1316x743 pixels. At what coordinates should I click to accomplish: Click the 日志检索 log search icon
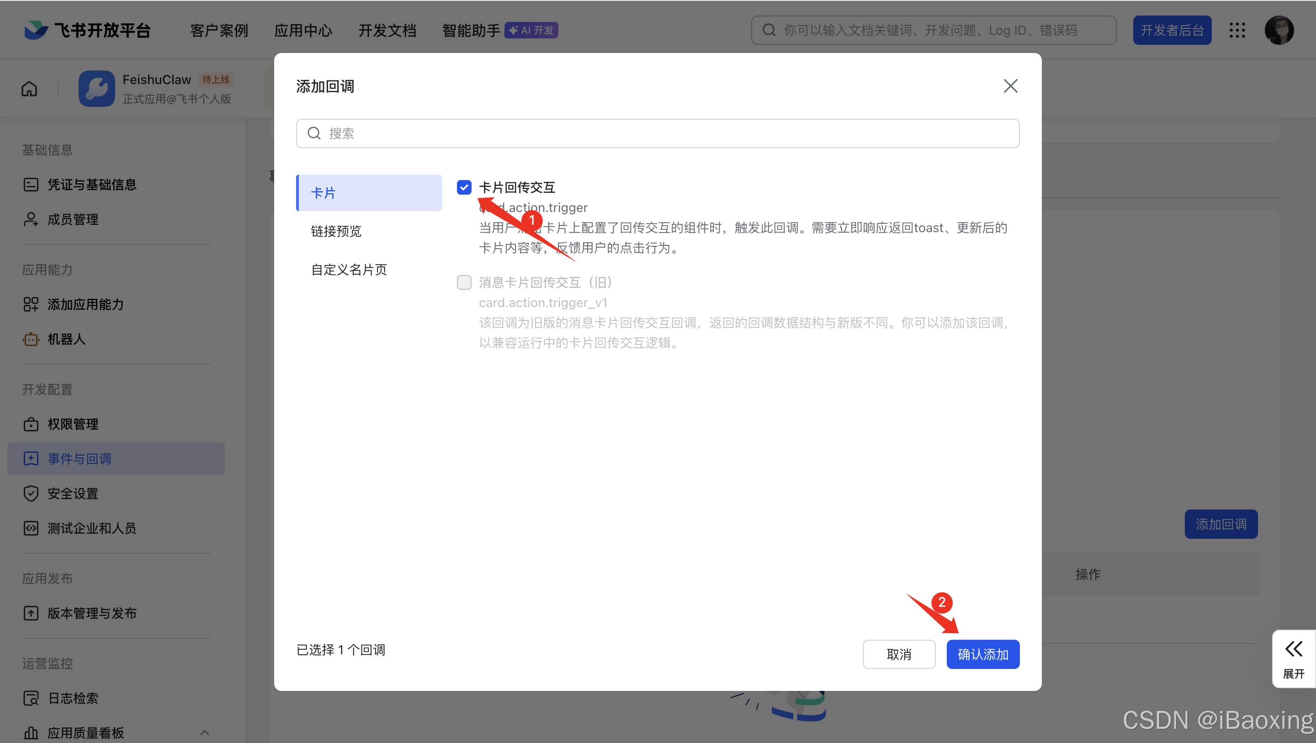click(31, 698)
